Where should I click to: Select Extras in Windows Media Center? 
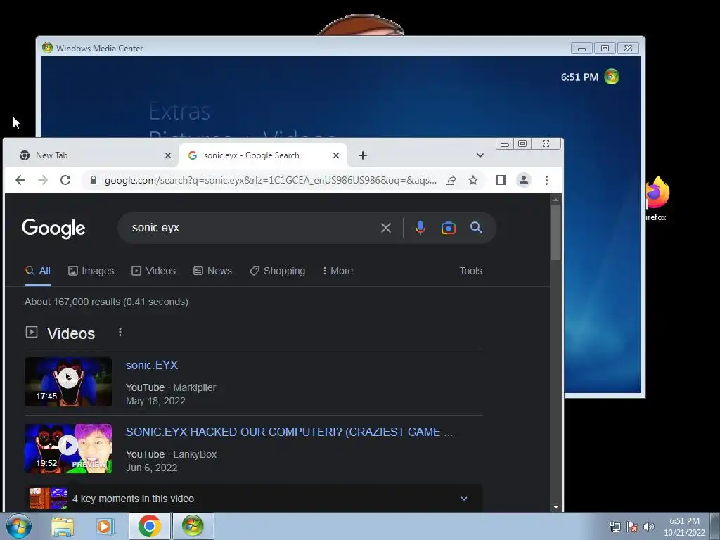pyautogui.click(x=179, y=111)
